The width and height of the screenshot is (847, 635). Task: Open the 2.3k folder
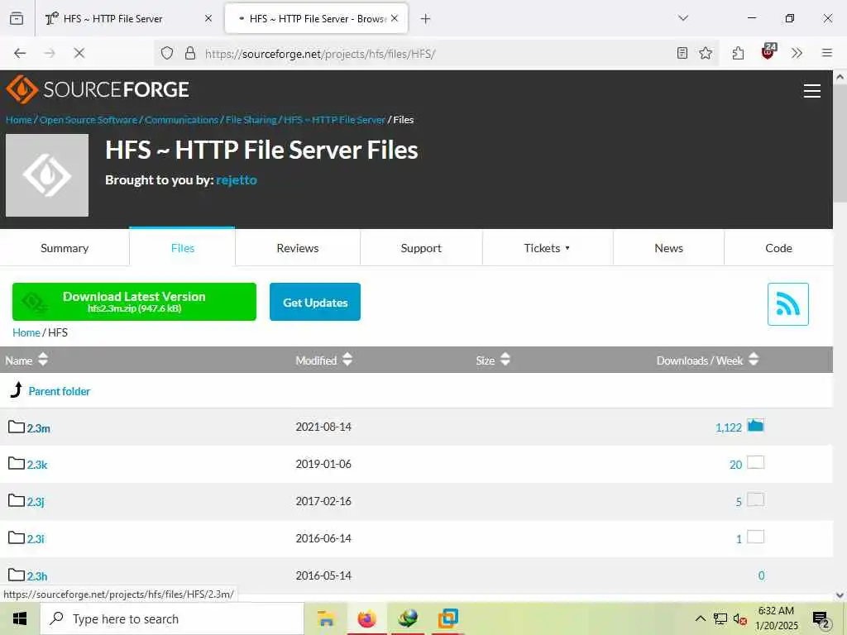(37, 465)
